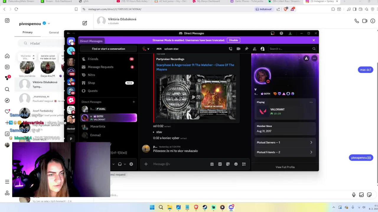Open the server with the 100 badge

[x=71, y=71]
